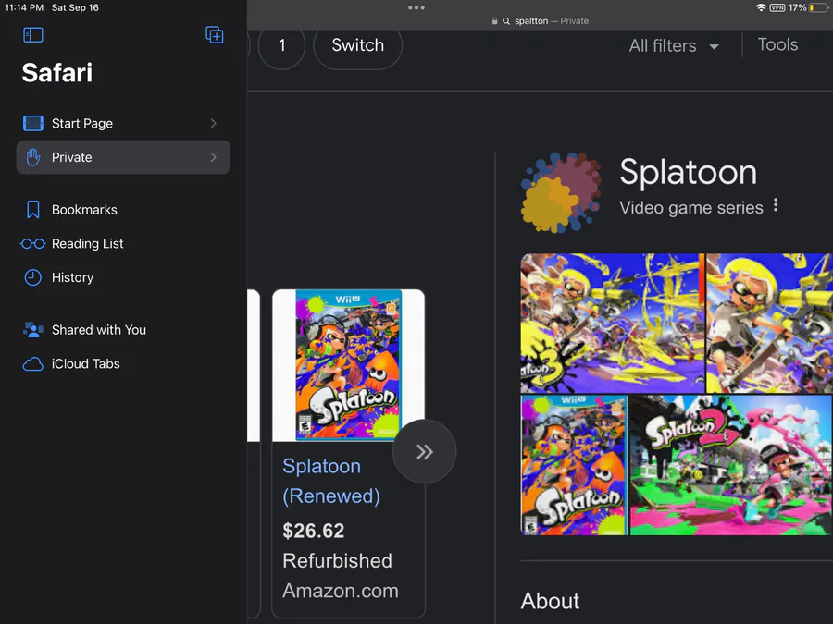Open iCloud Tabs in the sidebar

coord(123,363)
